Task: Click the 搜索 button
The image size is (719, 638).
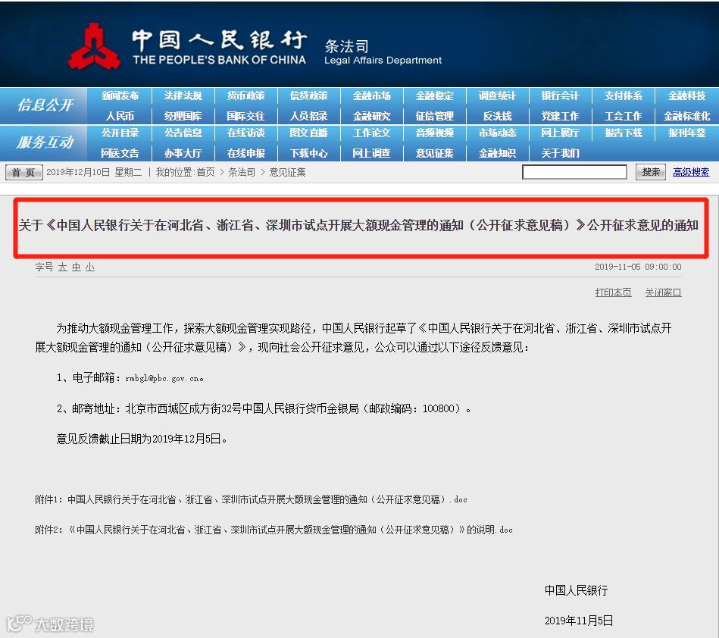Action: (x=650, y=173)
